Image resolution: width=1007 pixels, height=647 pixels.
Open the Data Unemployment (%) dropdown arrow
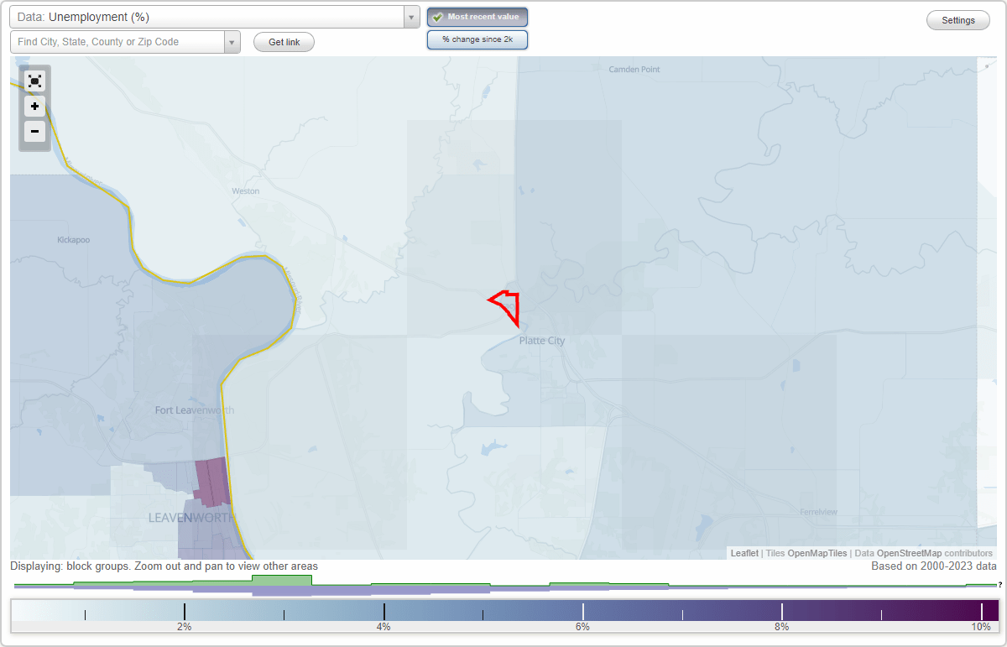[411, 17]
